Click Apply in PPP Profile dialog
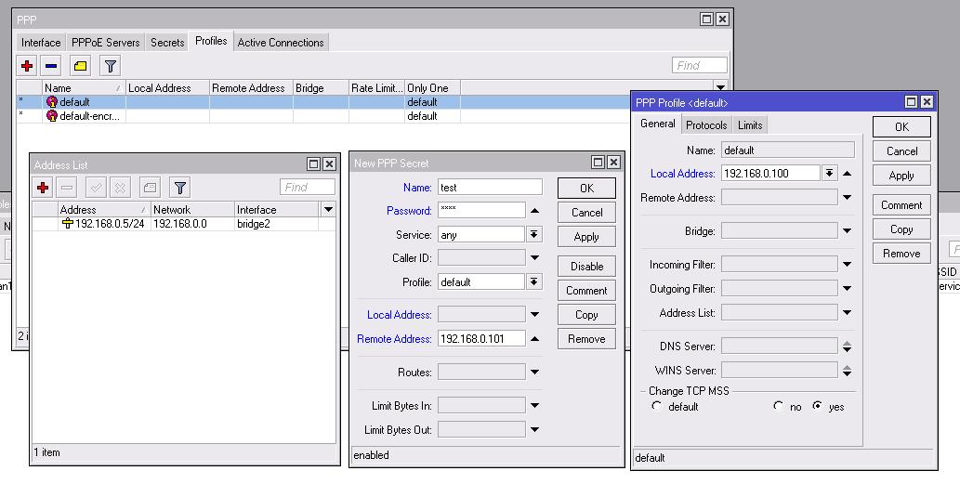This screenshot has height=484, width=960. point(901,176)
